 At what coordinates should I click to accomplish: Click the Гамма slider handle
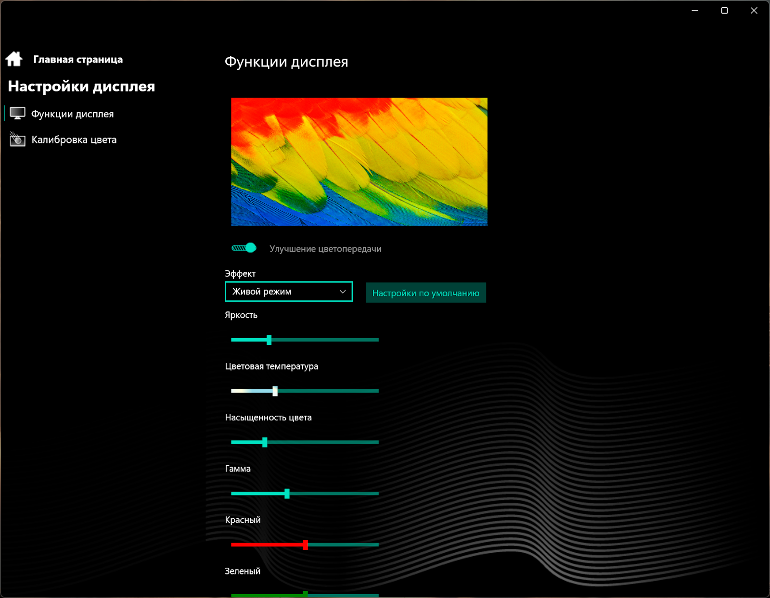tap(287, 494)
